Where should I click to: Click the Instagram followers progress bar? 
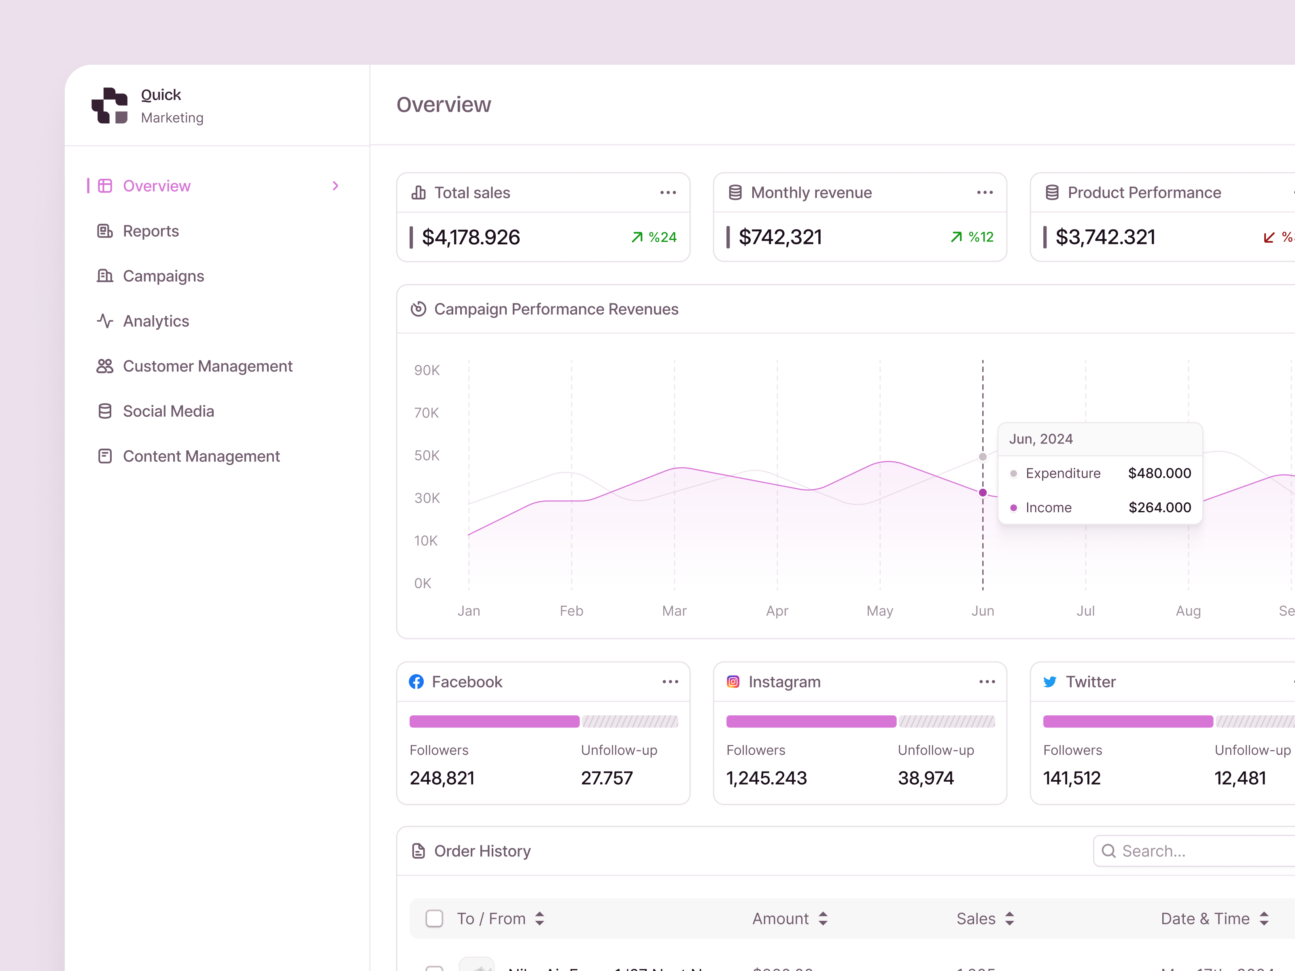811,722
